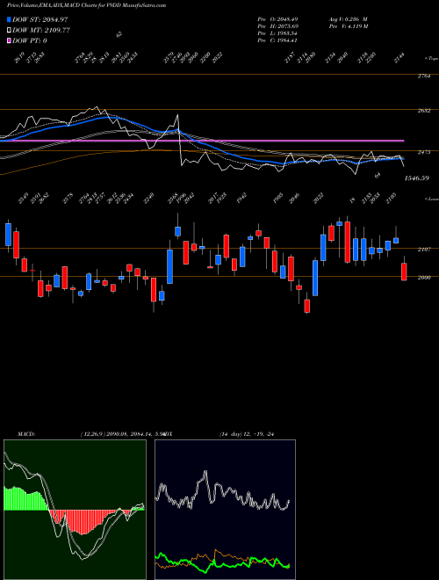
Task: Click the Pre H: 2073.69 value
Action: (x=277, y=26)
